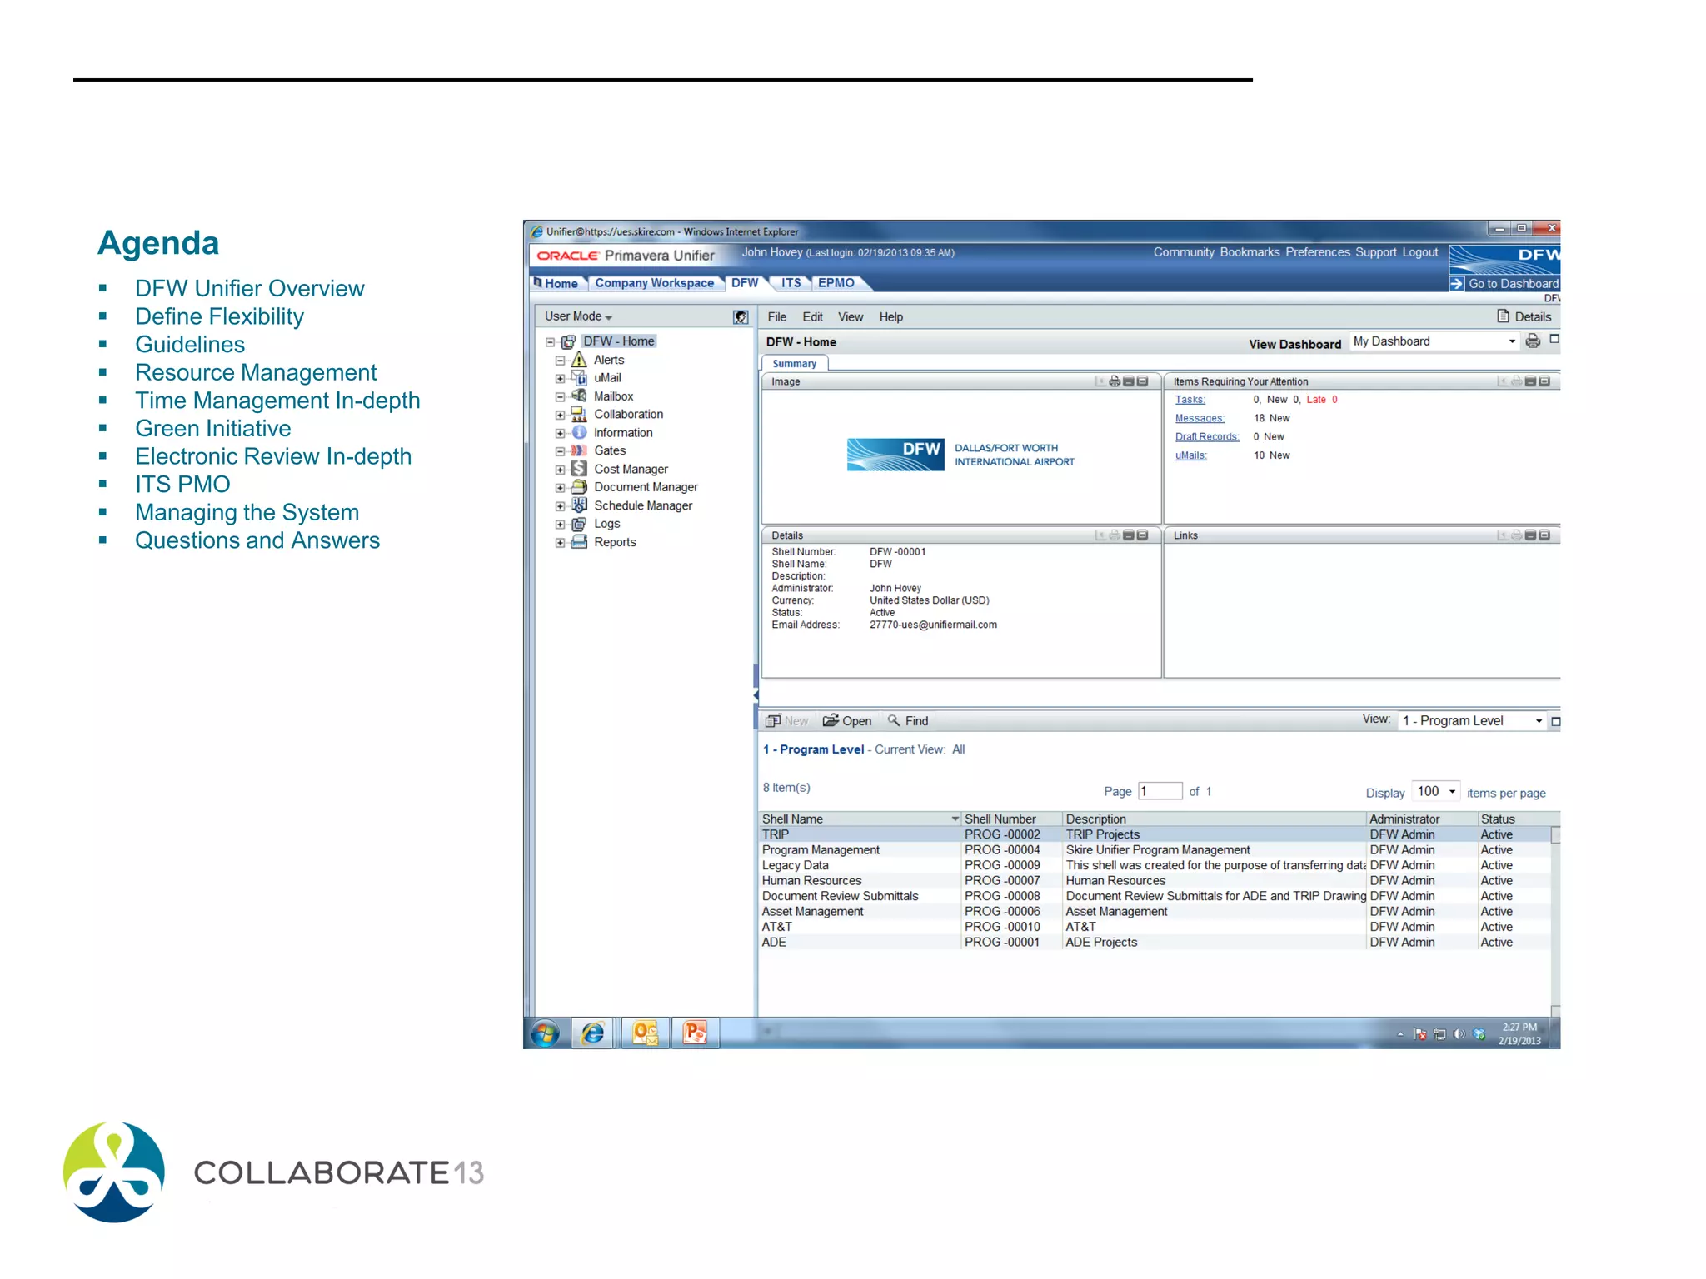
Task: Switch to the Company Workspace tab
Action: pyautogui.click(x=654, y=283)
